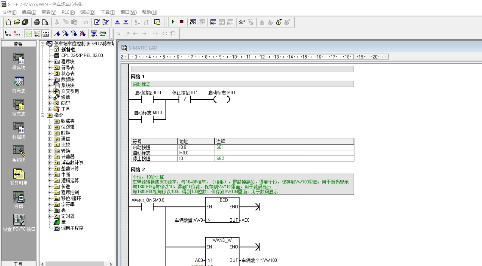Image resolution: width=482 pixels, height=266 pixels.
Task: Expand the 符号表 tree node
Action: pyautogui.click(x=50, y=68)
